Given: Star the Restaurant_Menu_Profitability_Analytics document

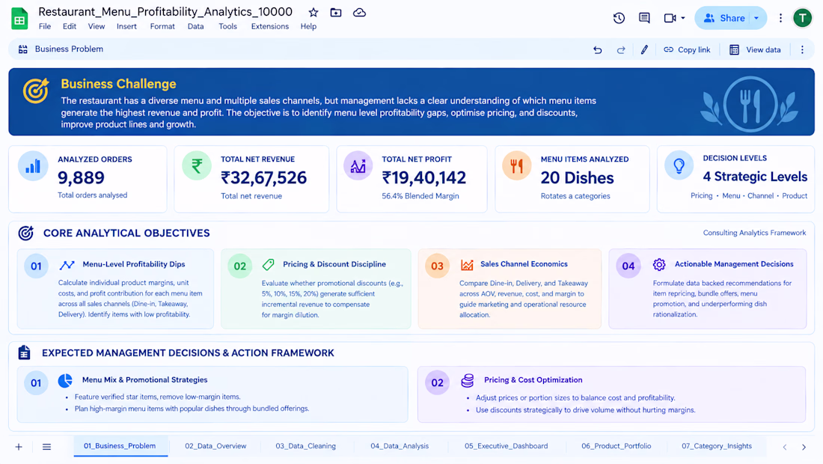Looking at the screenshot, I should 313,13.
